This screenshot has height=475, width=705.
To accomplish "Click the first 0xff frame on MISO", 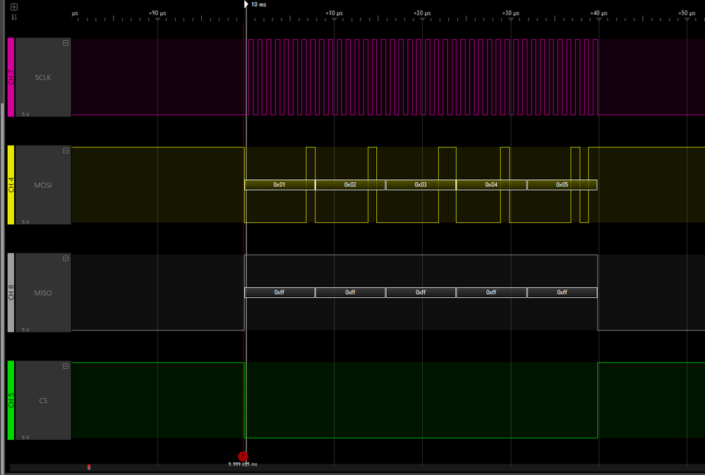I will tap(279, 291).
